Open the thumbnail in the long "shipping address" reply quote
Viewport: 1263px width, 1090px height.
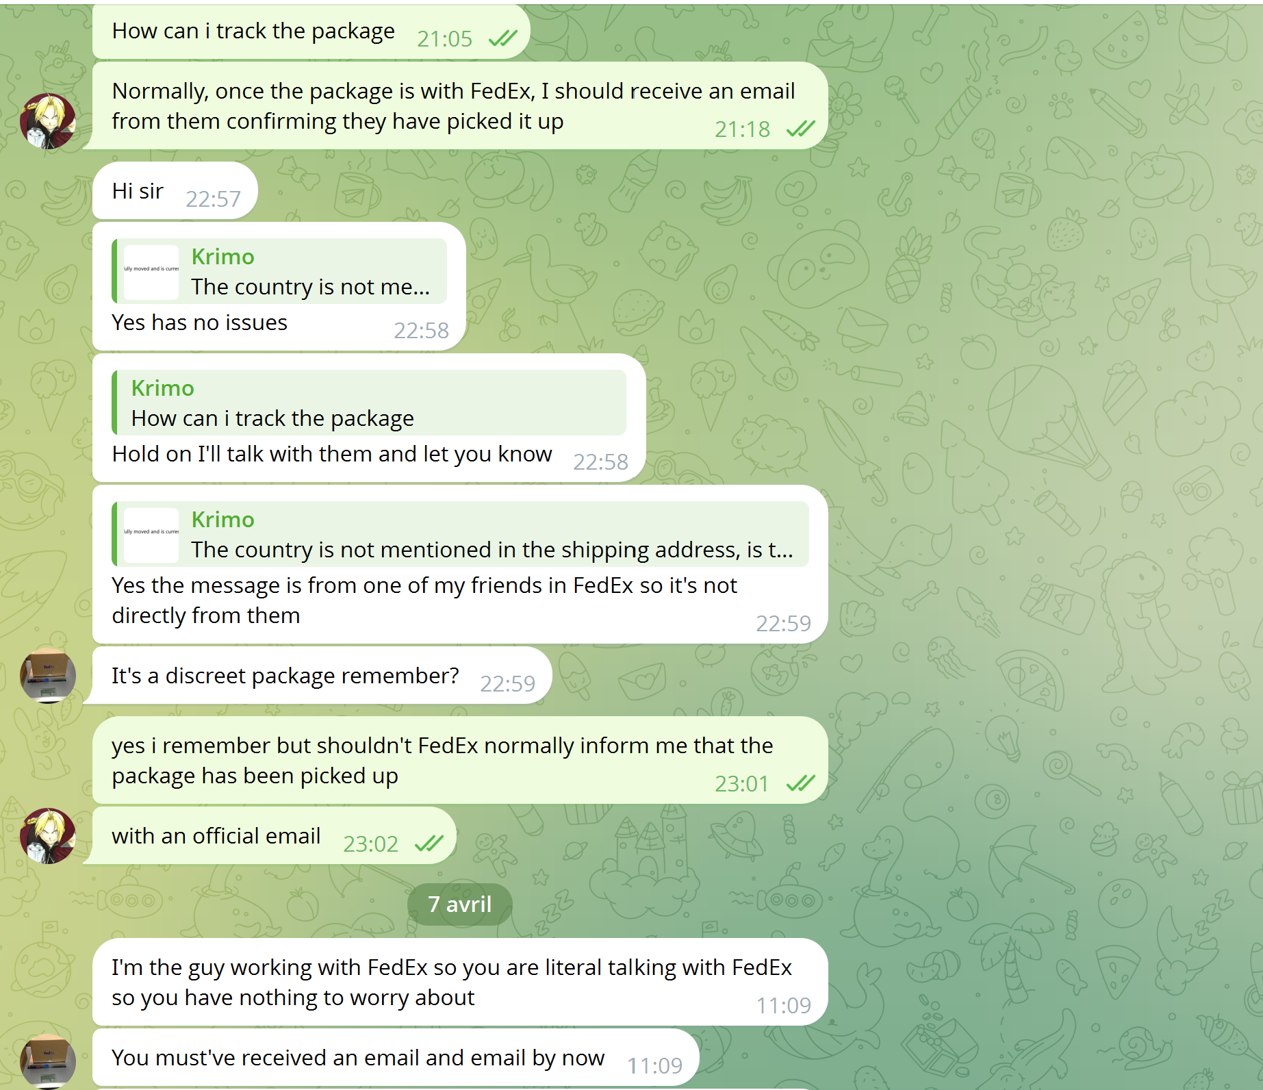tap(151, 535)
